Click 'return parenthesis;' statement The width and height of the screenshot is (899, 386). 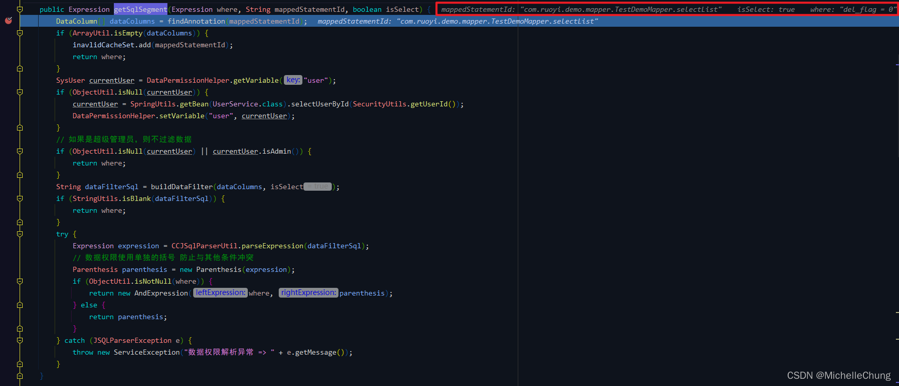click(128, 317)
